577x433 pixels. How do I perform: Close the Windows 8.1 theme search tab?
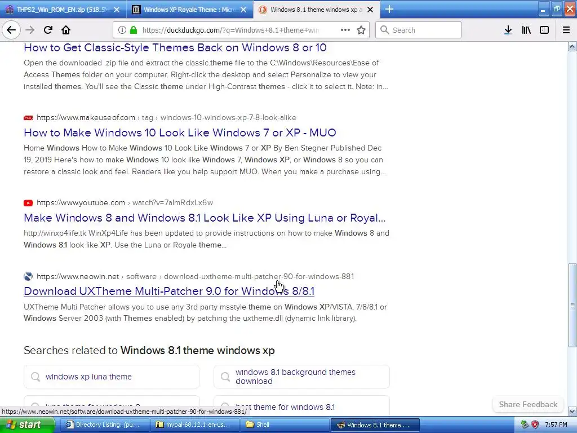click(x=370, y=10)
